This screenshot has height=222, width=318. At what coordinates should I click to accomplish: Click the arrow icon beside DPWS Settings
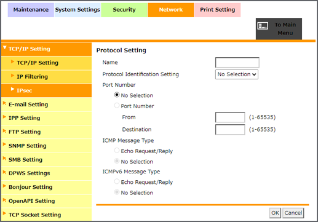(4, 172)
